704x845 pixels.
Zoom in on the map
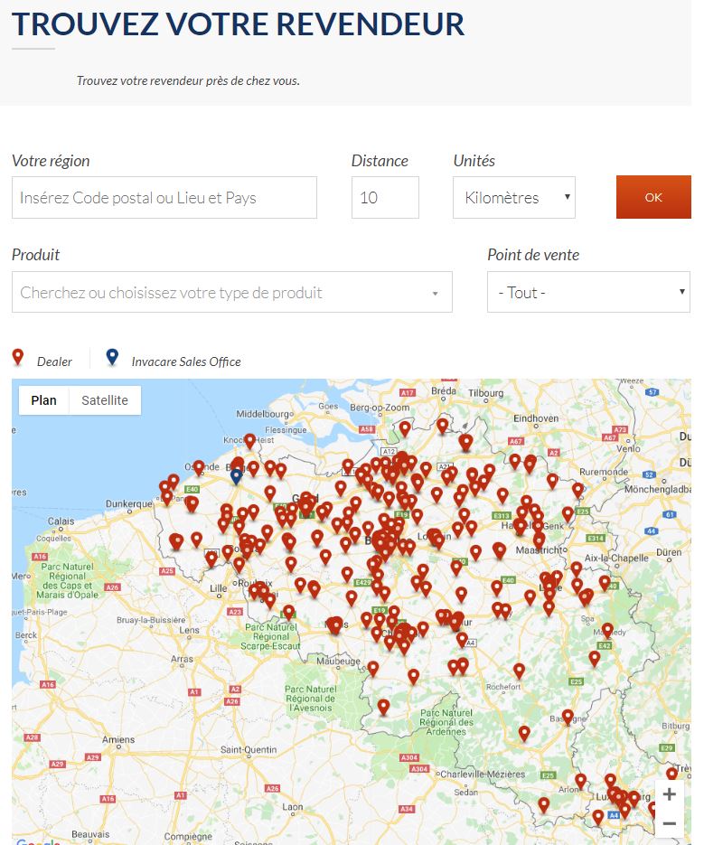point(669,794)
